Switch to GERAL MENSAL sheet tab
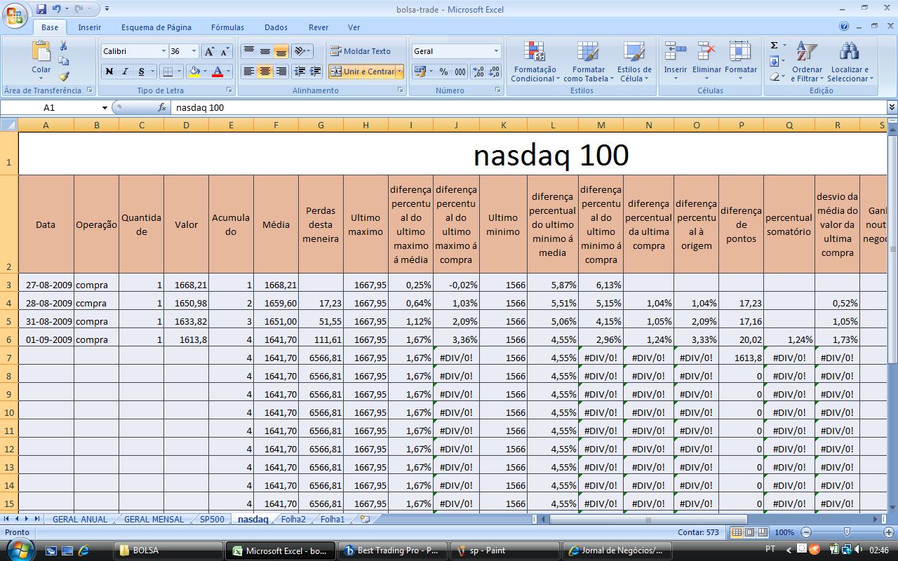Image resolution: width=898 pixels, height=561 pixels. (154, 519)
